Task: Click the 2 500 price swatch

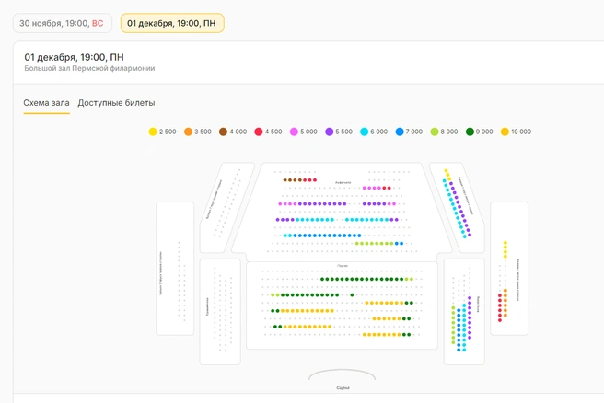Action: 153,132
